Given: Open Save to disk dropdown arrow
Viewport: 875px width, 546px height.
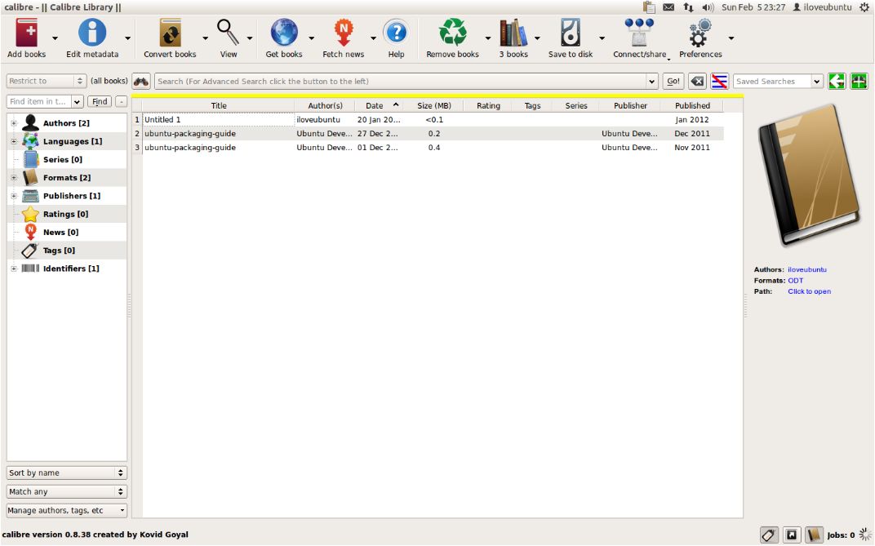Looking at the screenshot, I should click(602, 38).
